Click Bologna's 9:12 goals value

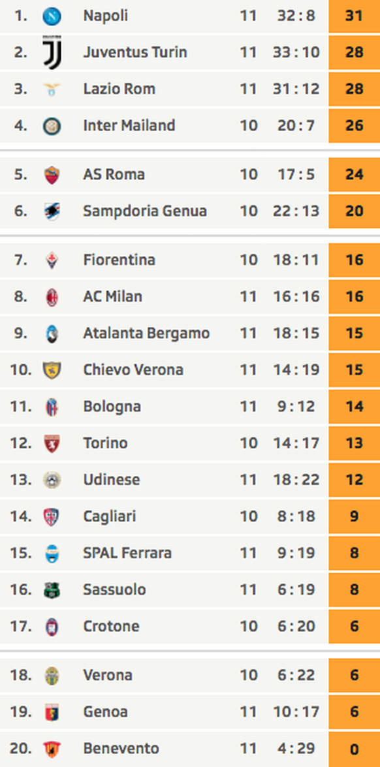click(x=296, y=407)
